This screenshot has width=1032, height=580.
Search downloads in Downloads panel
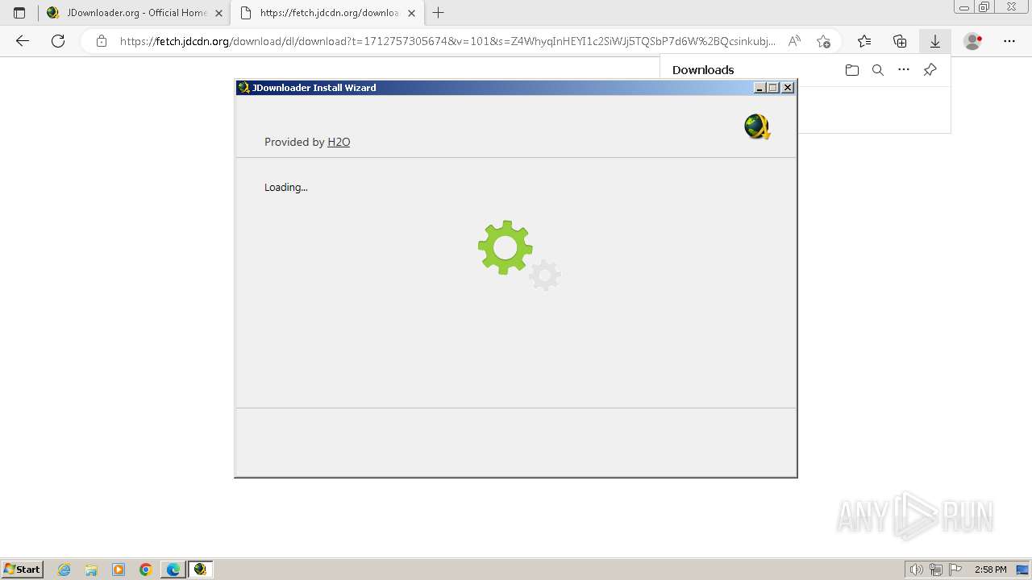(x=878, y=70)
